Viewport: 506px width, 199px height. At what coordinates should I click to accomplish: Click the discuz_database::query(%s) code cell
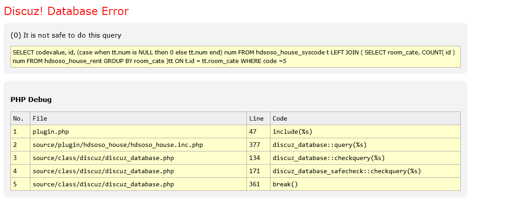click(x=319, y=145)
